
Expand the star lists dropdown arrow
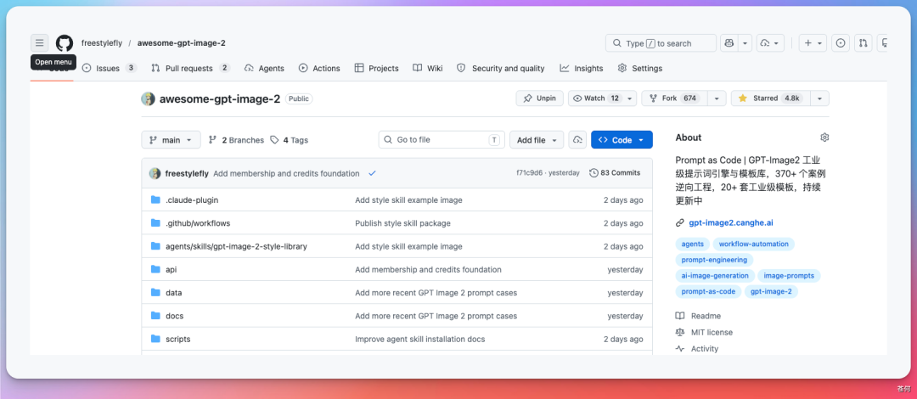point(820,98)
